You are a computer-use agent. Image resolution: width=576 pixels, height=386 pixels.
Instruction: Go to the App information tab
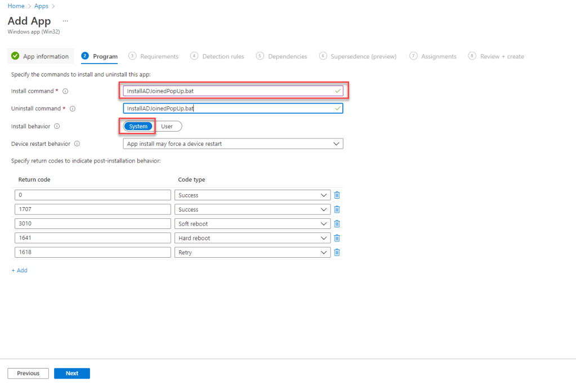[41, 56]
